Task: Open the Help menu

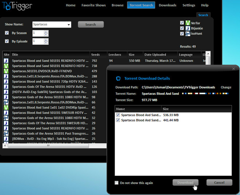Action: [x=205, y=5]
